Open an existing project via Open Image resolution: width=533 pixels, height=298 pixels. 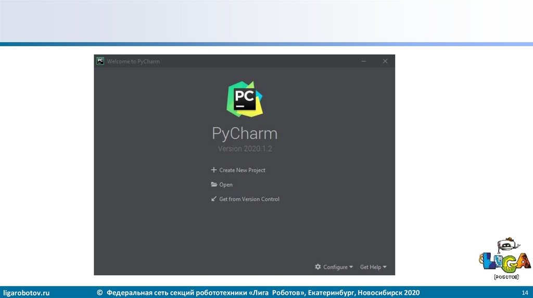(x=226, y=185)
